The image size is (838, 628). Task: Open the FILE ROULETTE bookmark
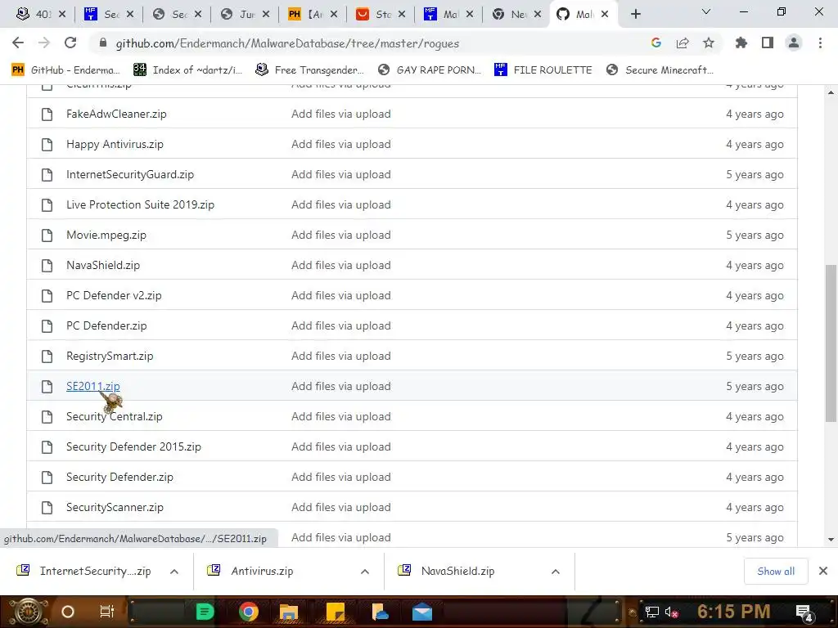543,70
